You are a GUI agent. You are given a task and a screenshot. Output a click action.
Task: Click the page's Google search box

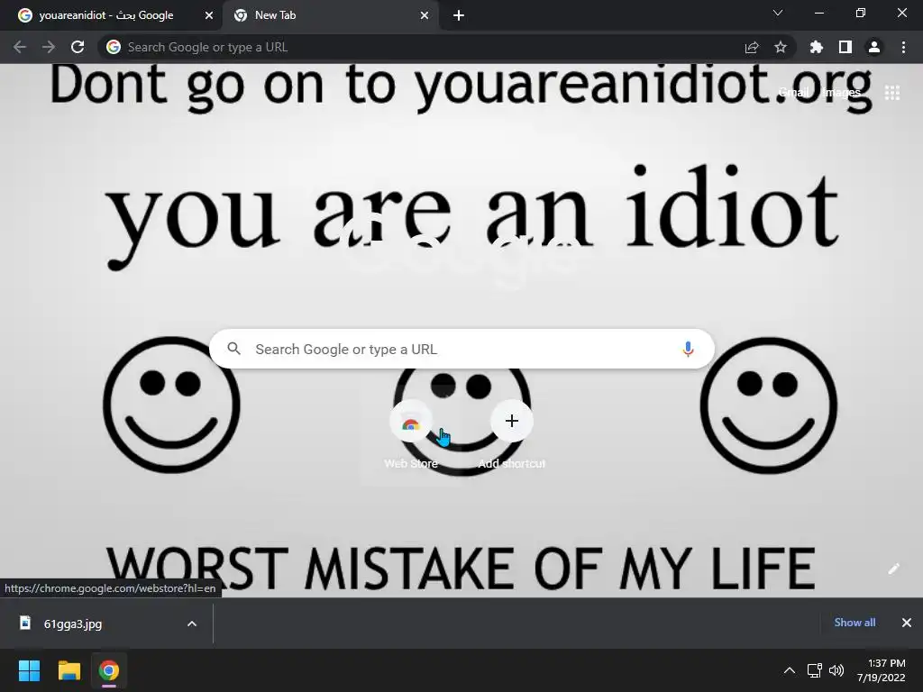[461, 349]
